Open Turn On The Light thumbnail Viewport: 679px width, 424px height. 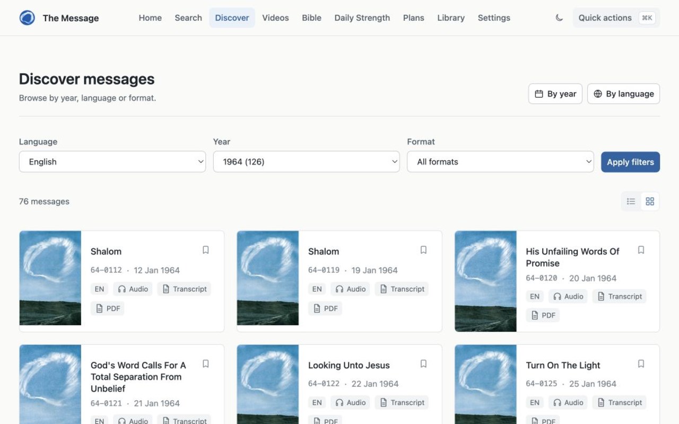click(485, 385)
